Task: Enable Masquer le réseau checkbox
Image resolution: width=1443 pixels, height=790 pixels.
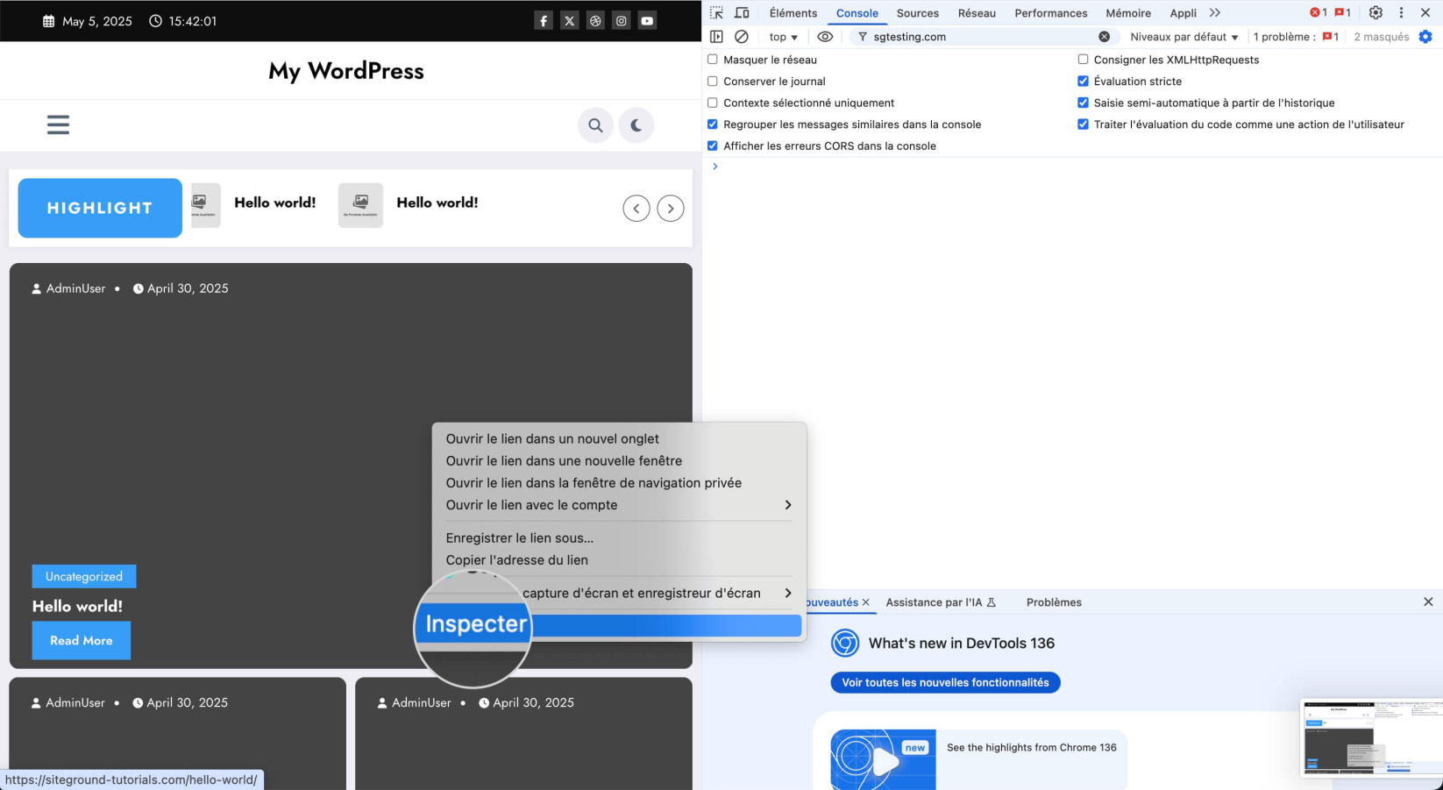Action: point(713,60)
